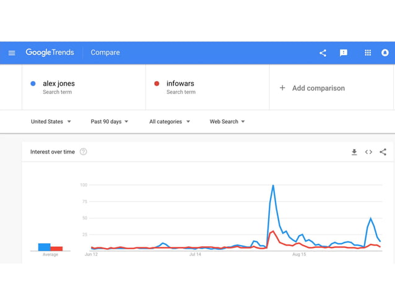Click Add comparison button

point(312,88)
